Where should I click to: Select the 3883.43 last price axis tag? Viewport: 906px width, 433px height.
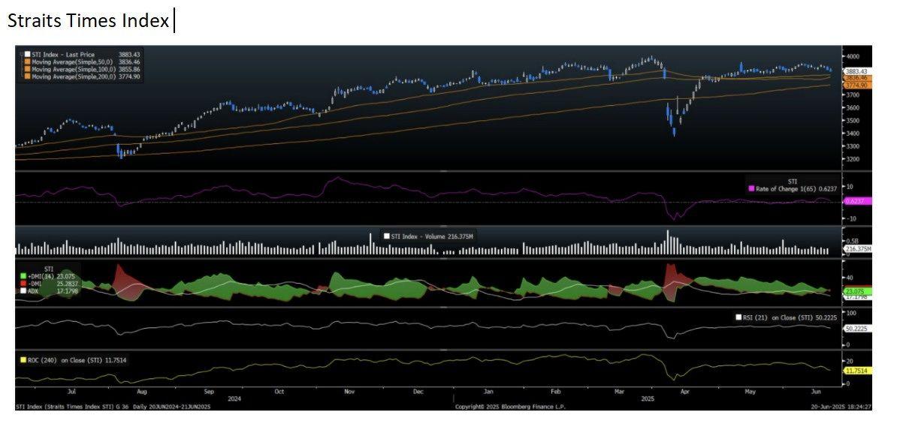tap(857, 71)
